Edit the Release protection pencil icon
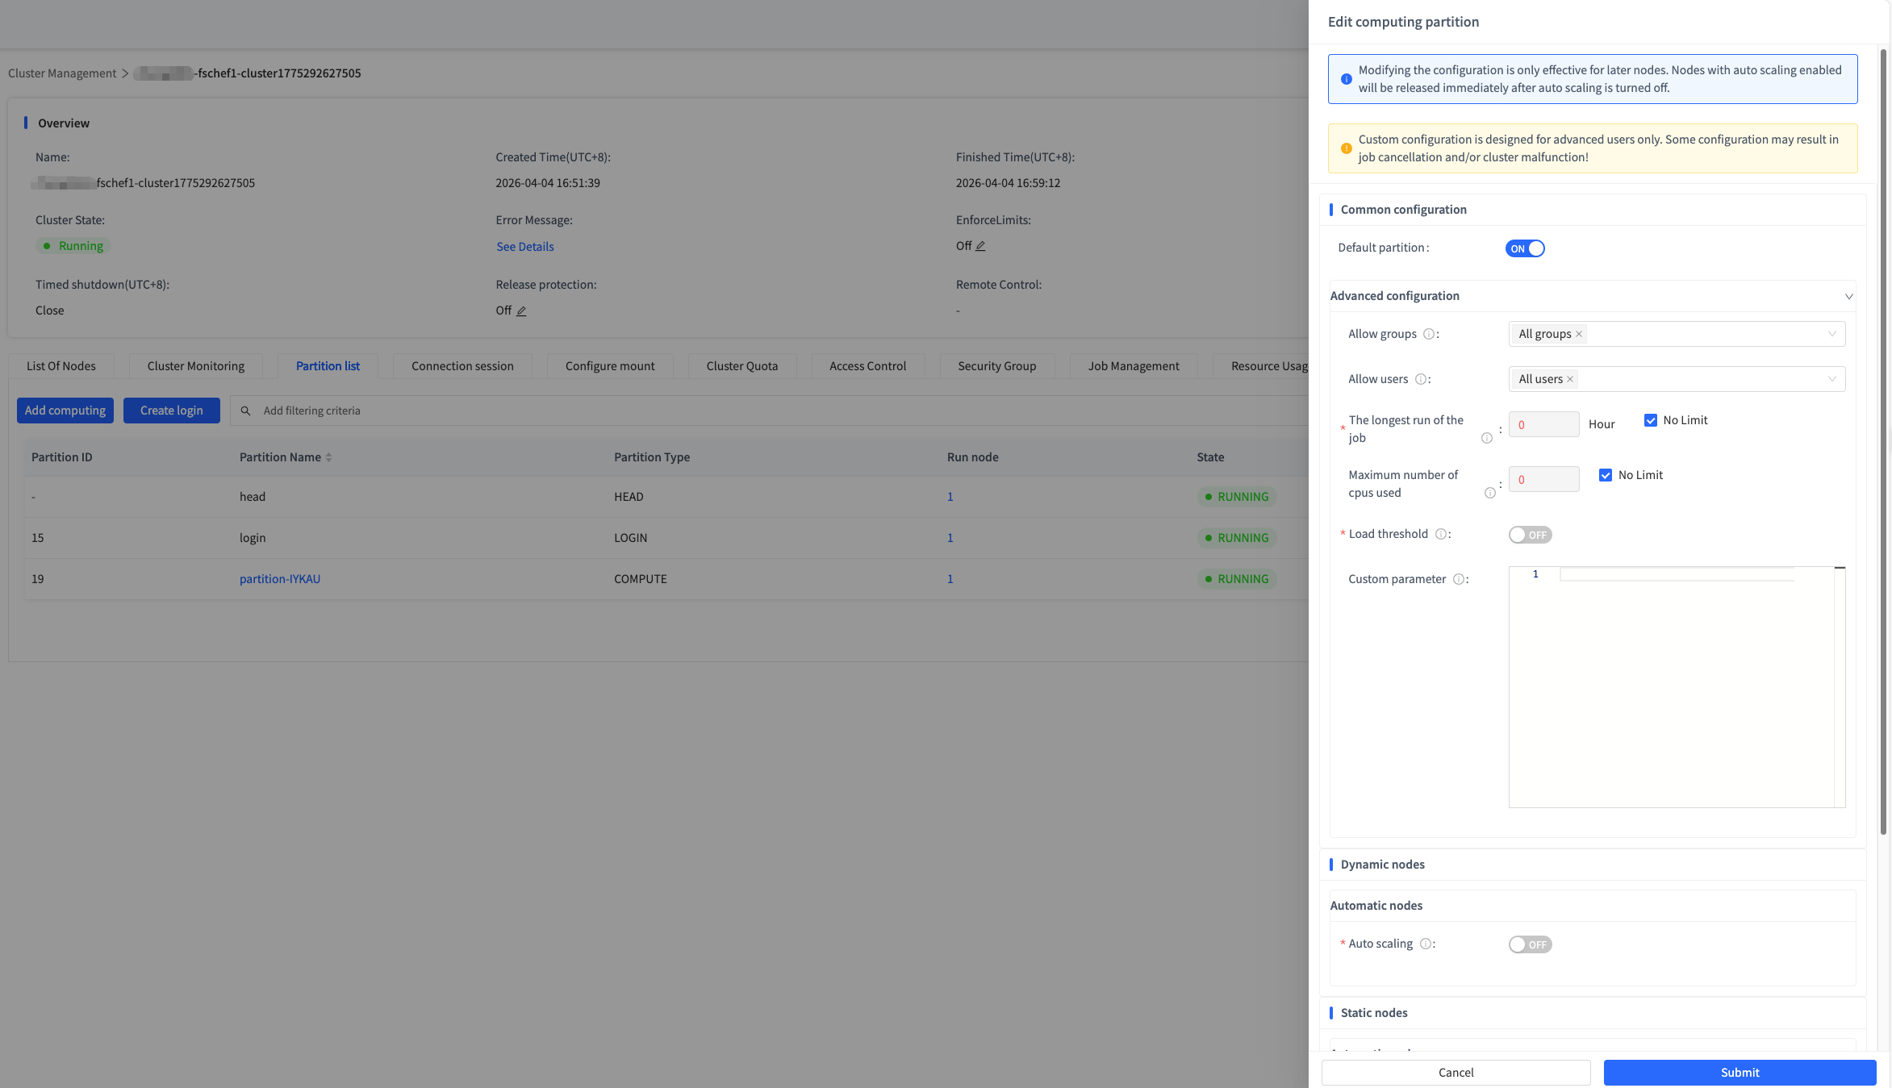The image size is (1892, 1088). [x=521, y=311]
